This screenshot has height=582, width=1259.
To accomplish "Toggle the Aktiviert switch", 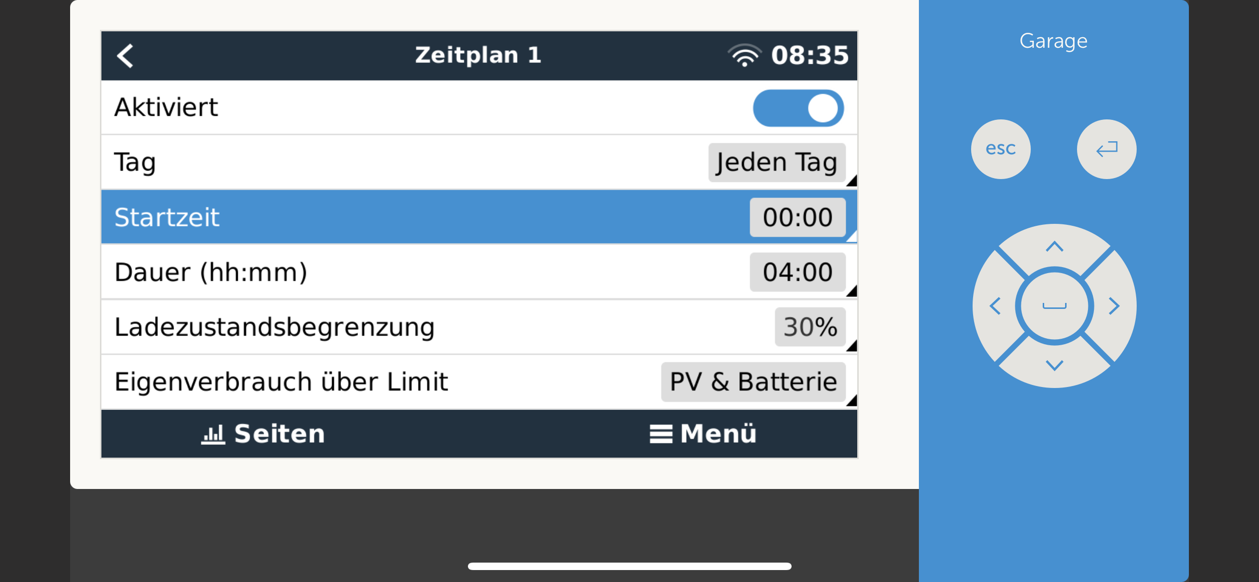I will point(798,108).
